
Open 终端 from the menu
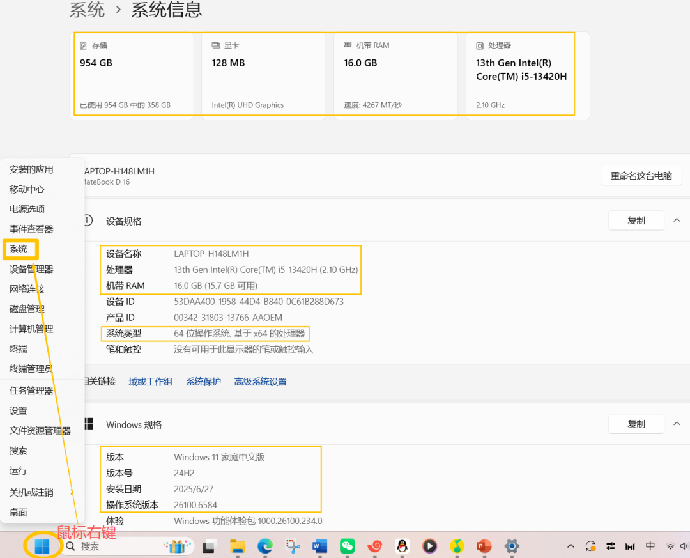19,349
